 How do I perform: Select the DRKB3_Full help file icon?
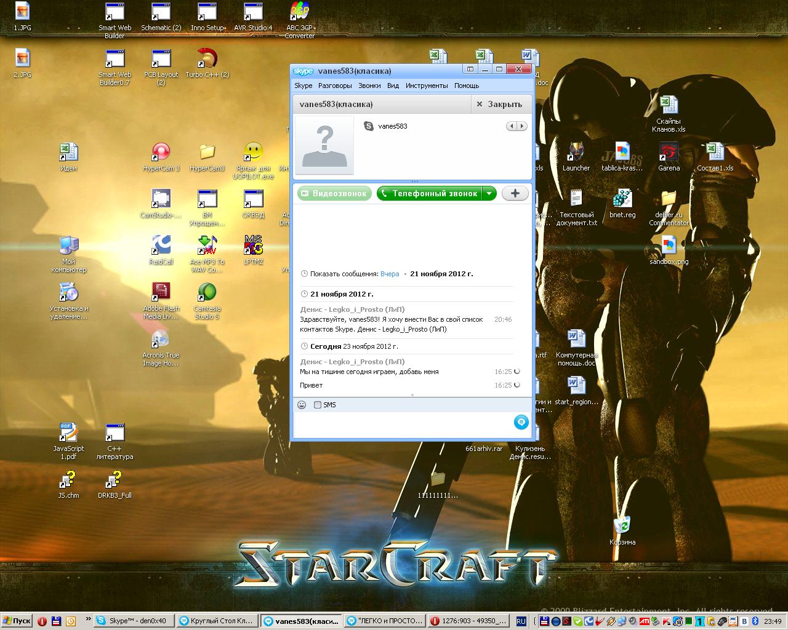(115, 485)
